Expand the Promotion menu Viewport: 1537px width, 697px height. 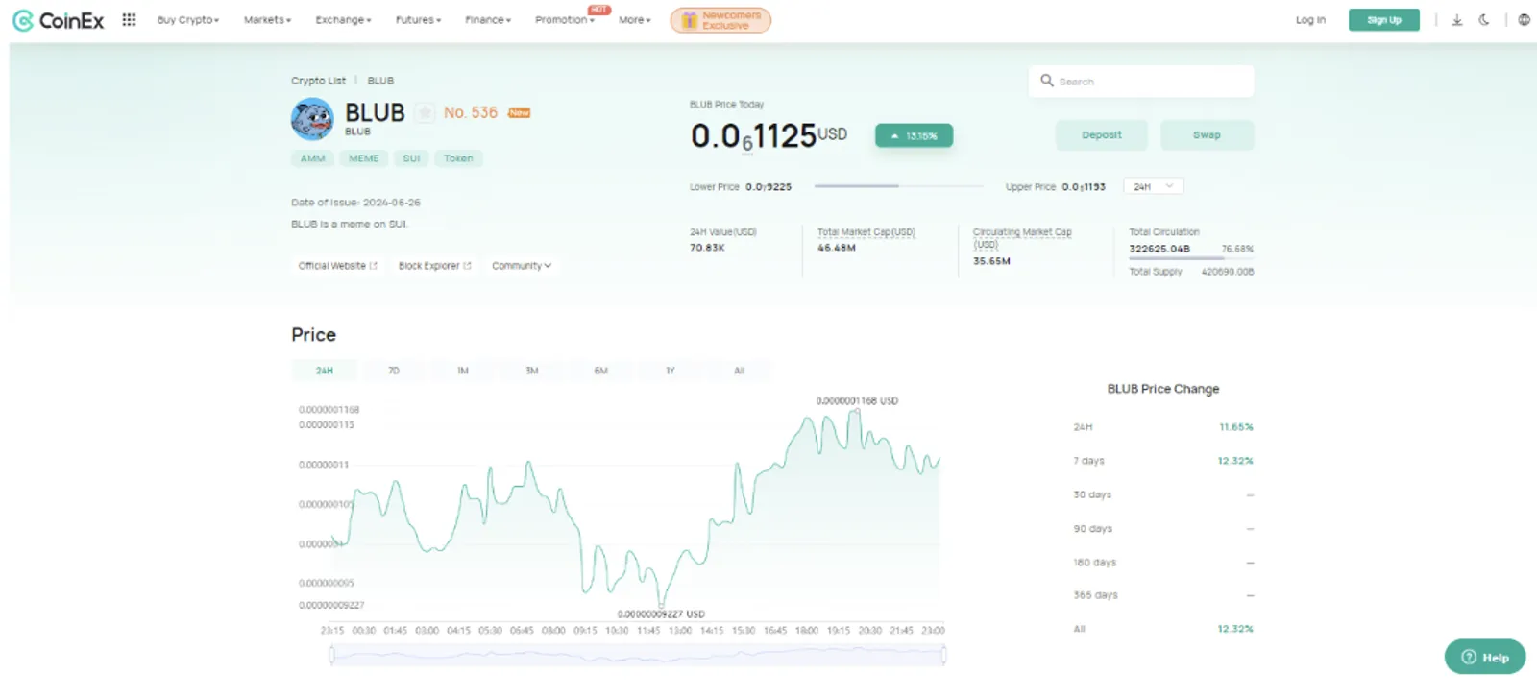pos(565,20)
